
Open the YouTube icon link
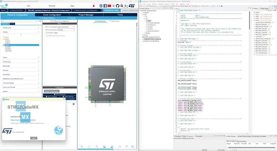pos(109,6)
